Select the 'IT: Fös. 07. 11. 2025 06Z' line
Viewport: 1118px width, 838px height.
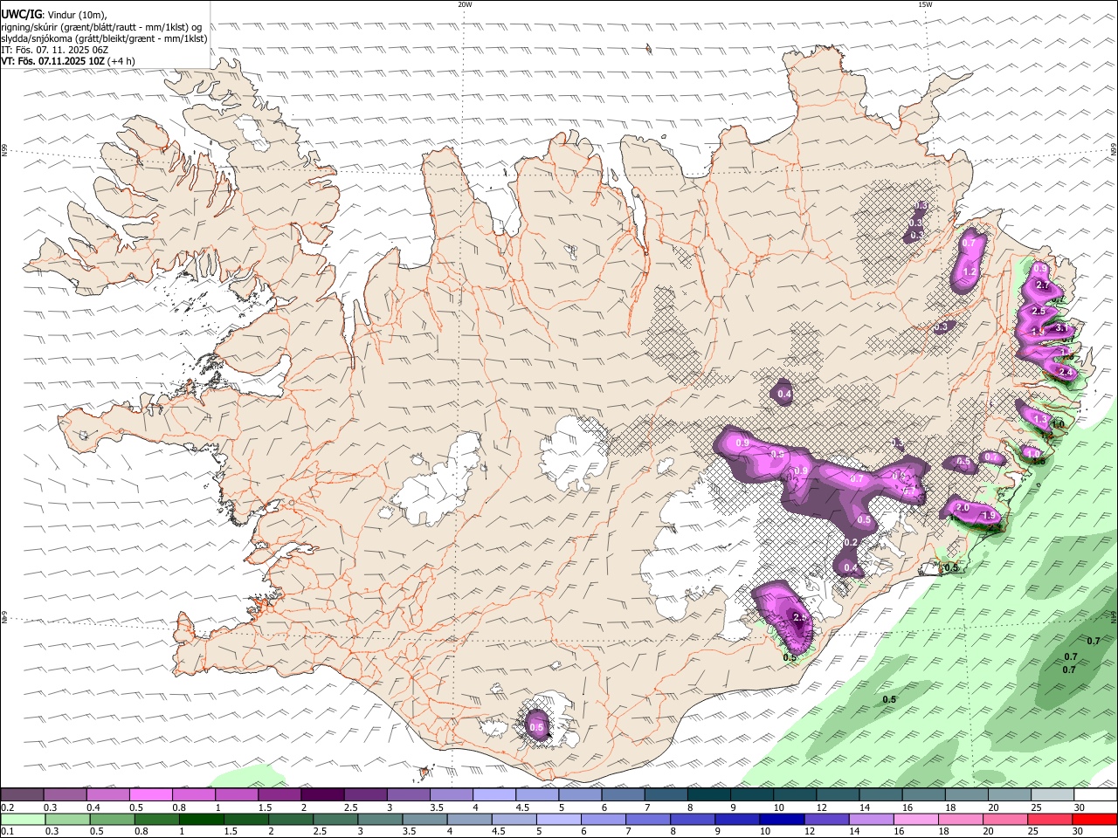coord(54,50)
